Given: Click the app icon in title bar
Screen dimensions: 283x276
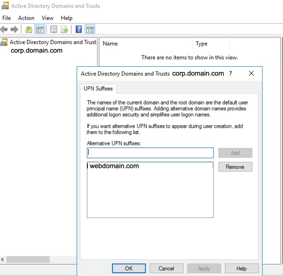Looking at the screenshot, I should coord(5,6).
